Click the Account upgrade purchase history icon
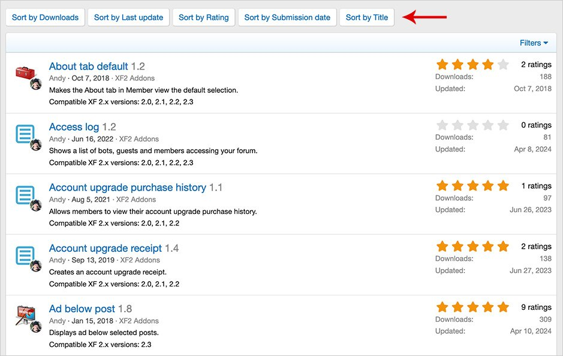Screen dimensions: 563x356 pyautogui.click(x=25, y=195)
